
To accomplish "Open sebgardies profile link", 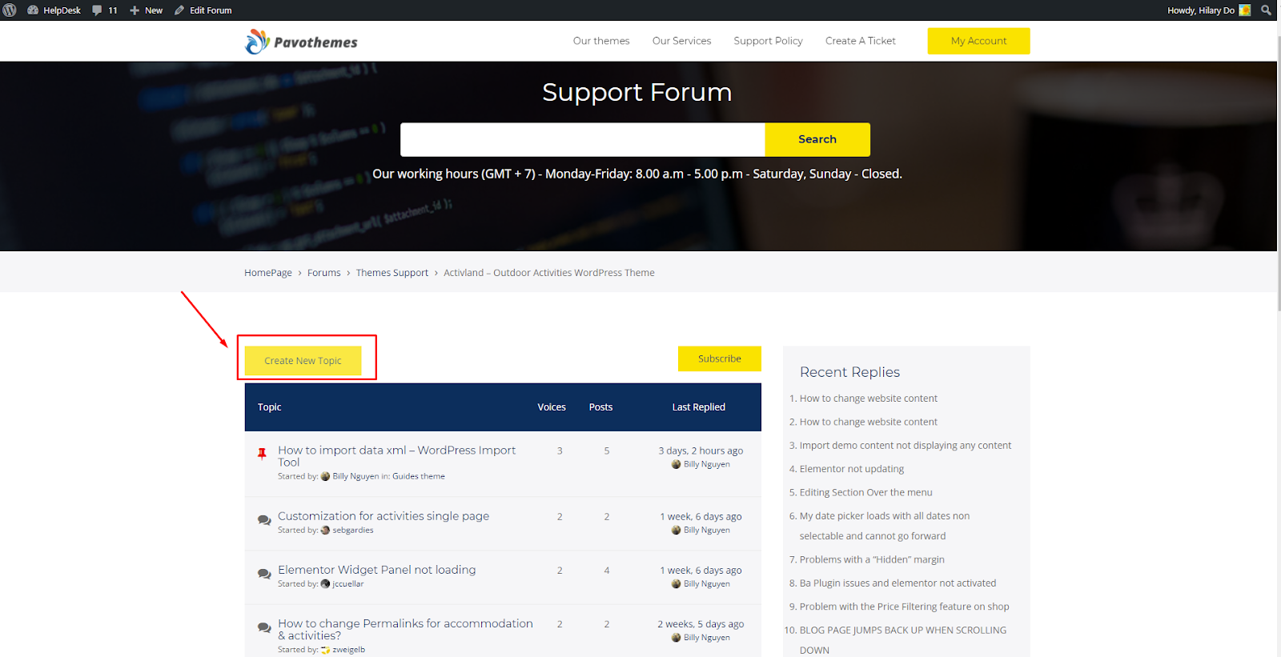I will click(x=353, y=530).
